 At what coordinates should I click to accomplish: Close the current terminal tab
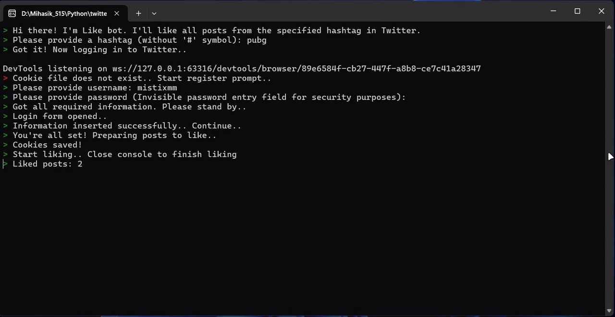click(117, 13)
